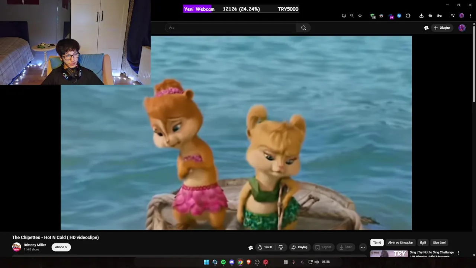Select the Size özel filter chip
476x268 pixels.
439,243
